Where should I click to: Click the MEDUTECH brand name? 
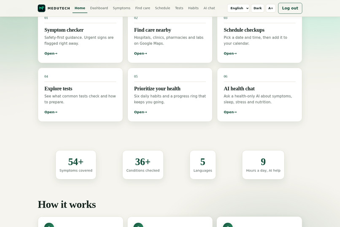(59, 8)
